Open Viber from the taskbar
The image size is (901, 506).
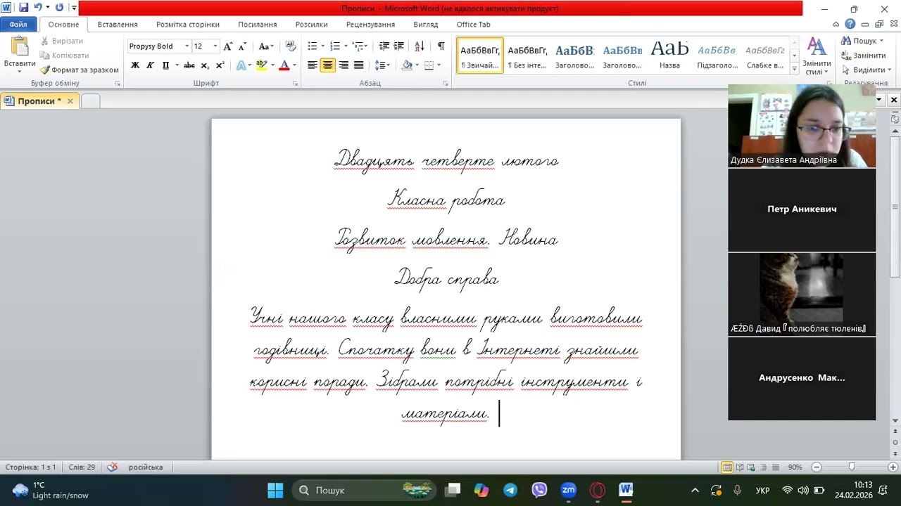coord(539,490)
